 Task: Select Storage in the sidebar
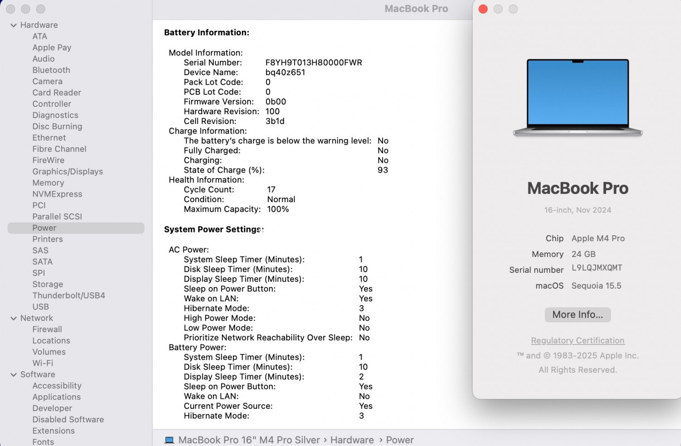[x=48, y=284]
